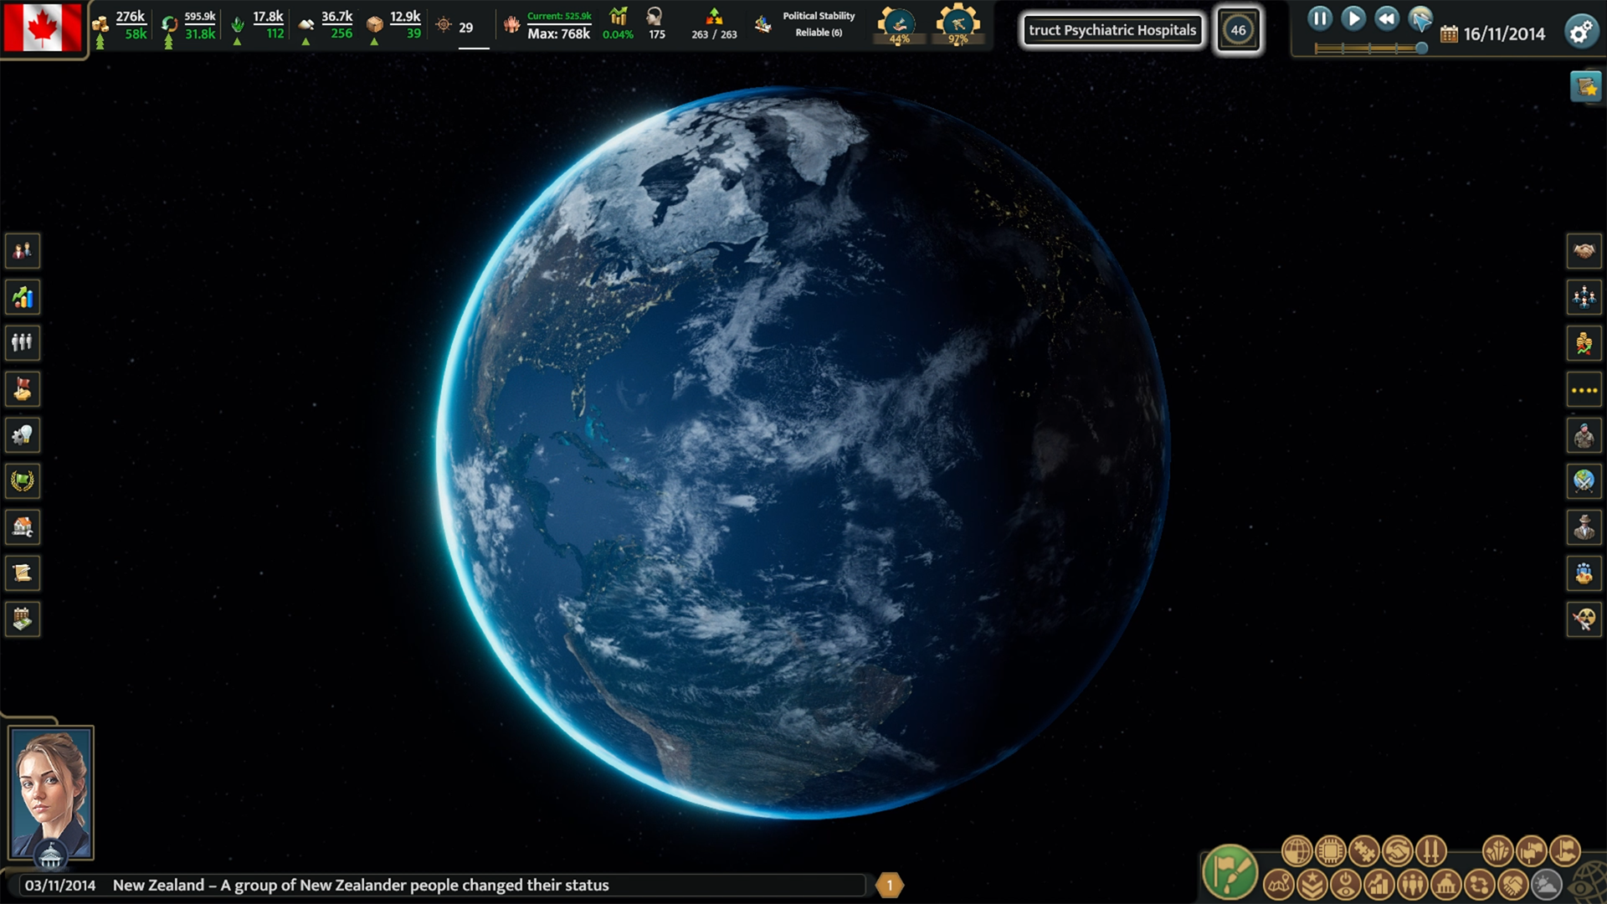Open the nuclear weapons panel with the missile icon
Image resolution: width=1607 pixels, height=904 pixels.
(x=1583, y=619)
